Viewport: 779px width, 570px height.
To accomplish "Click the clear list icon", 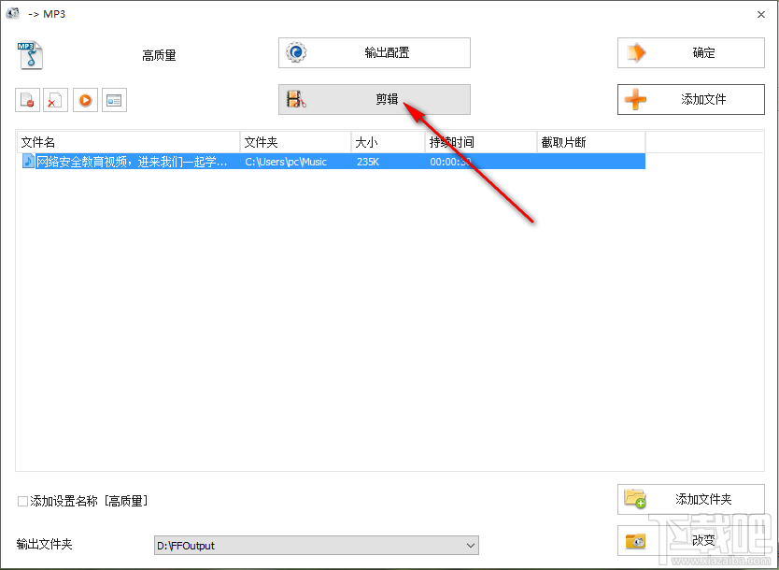I will 56,100.
